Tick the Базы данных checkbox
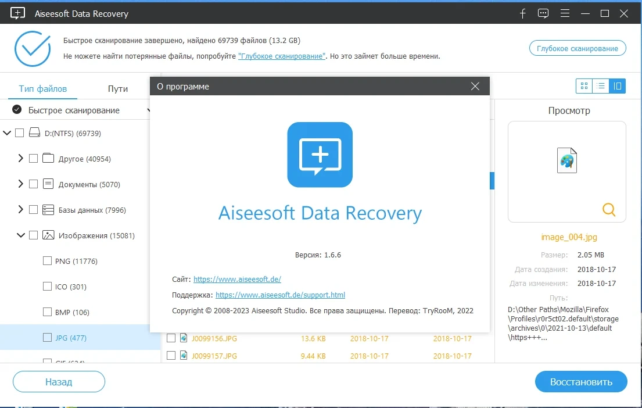The image size is (642, 408). (34, 210)
